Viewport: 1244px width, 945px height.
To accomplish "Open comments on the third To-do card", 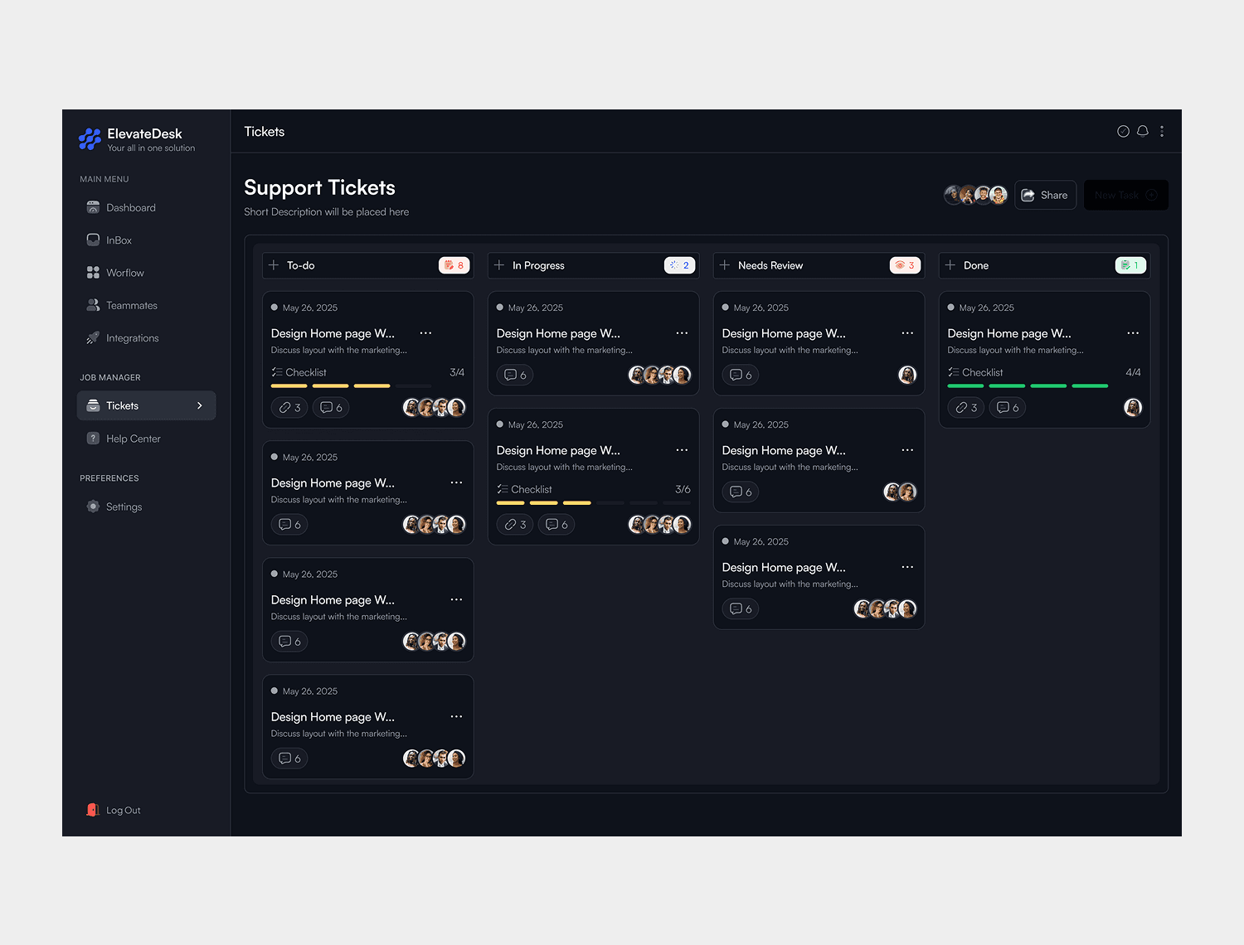I will pos(289,642).
